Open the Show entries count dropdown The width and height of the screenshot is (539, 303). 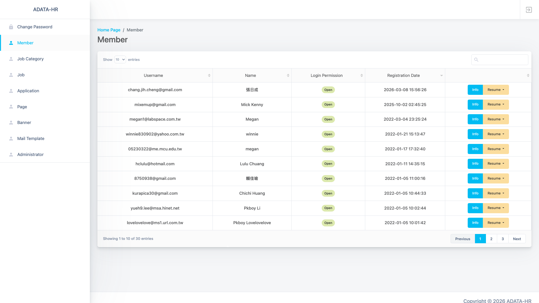point(120,59)
